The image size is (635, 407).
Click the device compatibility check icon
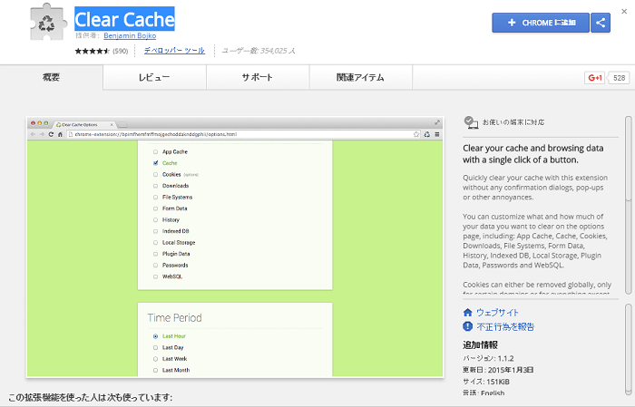pyautogui.click(x=471, y=122)
